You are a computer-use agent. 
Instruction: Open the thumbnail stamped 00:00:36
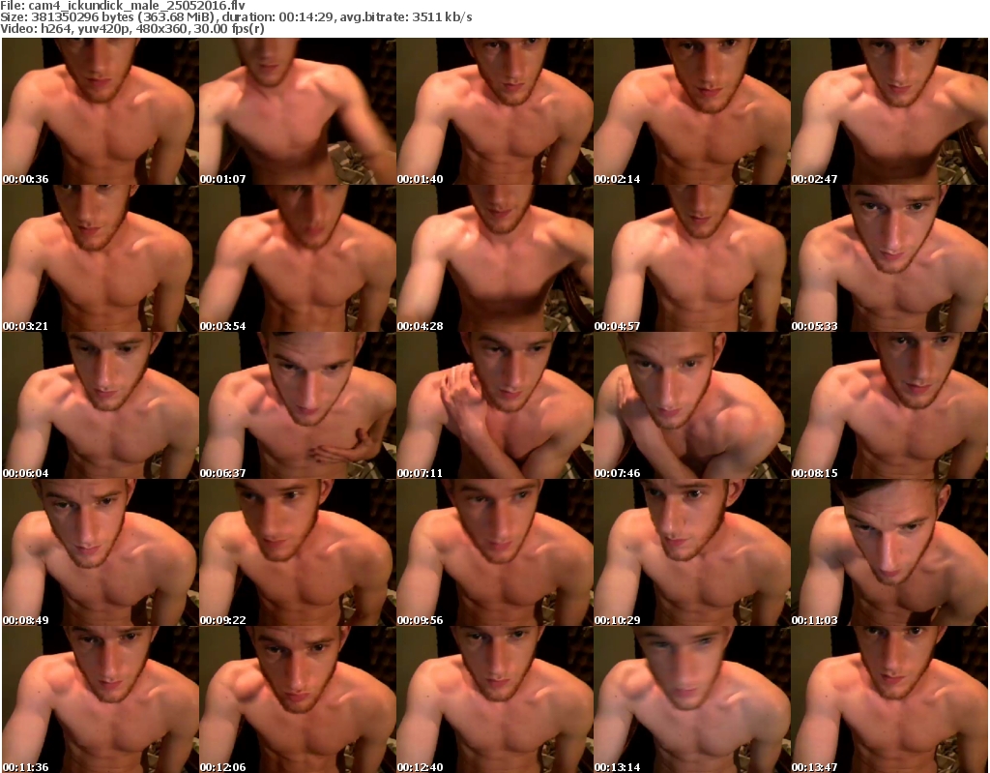click(x=101, y=111)
